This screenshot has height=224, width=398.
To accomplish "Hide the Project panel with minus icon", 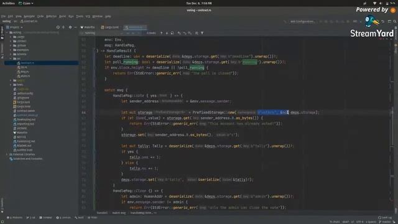I will click(75, 27).
